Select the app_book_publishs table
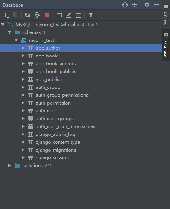The height and width of the screenshot is (209, 170). coord(57,72)
